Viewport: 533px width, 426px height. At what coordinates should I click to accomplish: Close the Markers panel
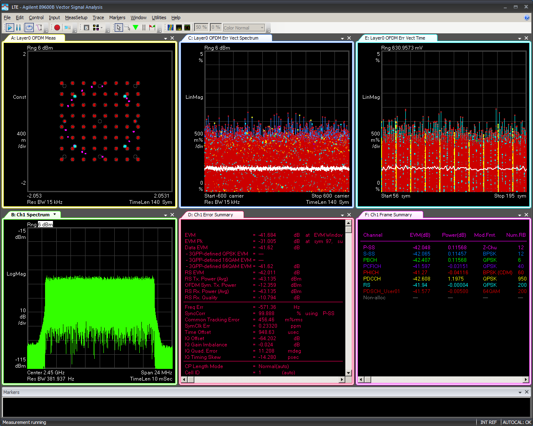[x=527, y=392]
